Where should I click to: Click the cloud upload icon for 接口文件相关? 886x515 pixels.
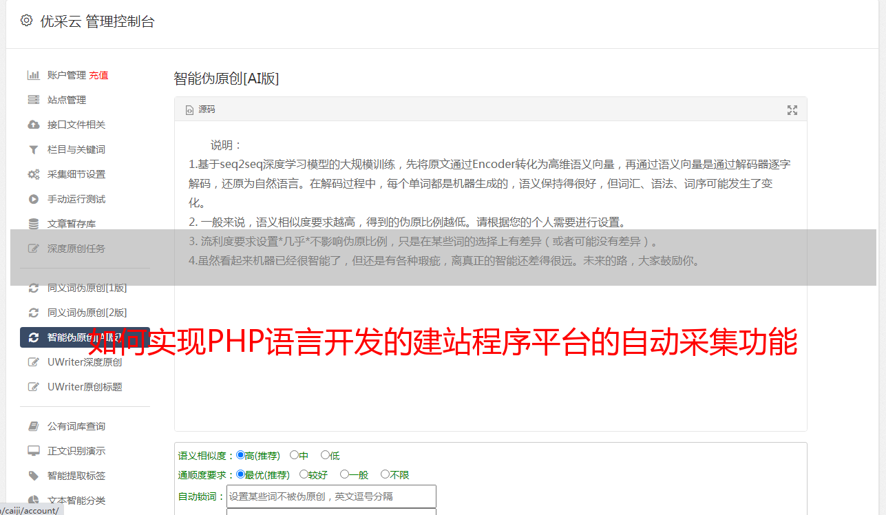coord(33,125)
